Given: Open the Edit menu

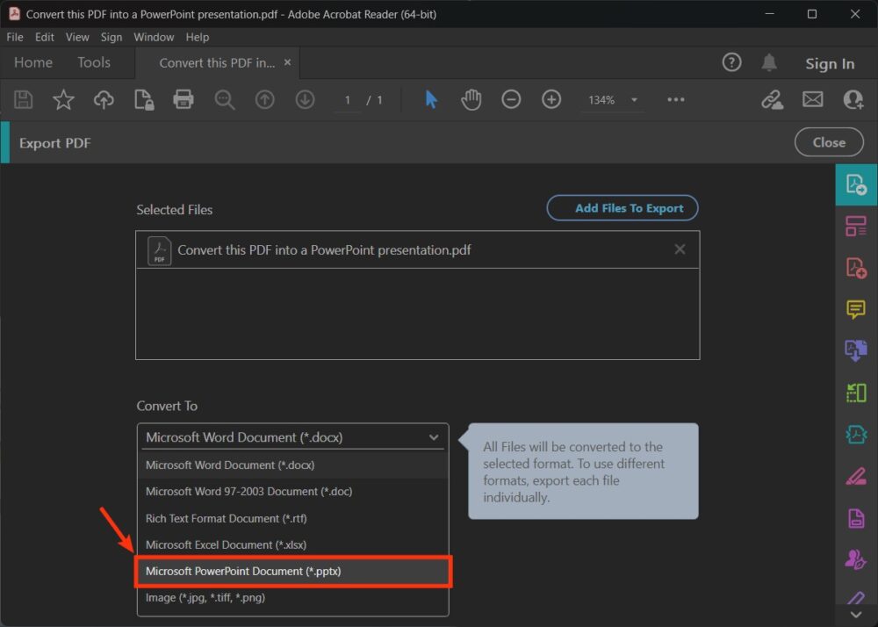Looking at the screenshot, I should [45, 37].
